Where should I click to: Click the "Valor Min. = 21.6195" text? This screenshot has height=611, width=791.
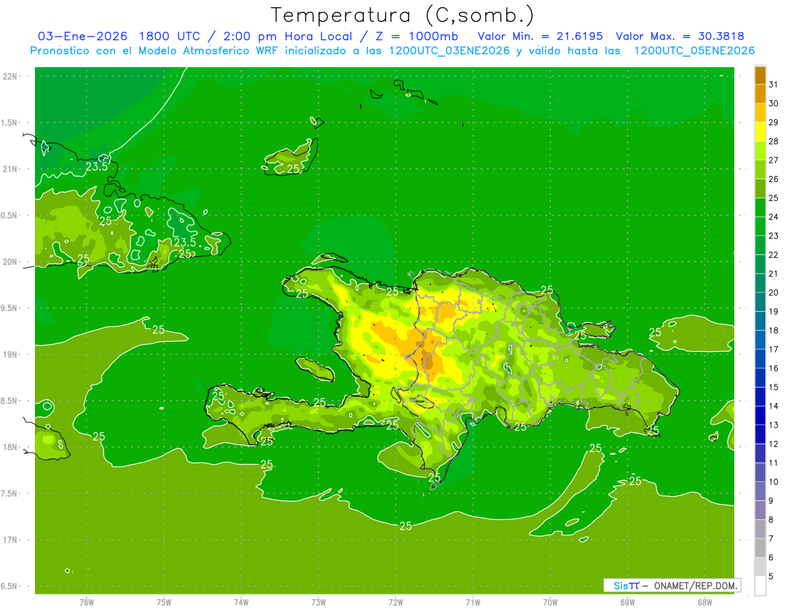coord(541,36)
